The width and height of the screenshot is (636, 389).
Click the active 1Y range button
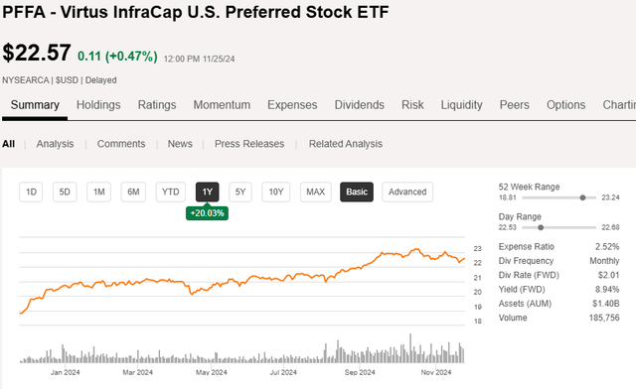coord(208,193)
